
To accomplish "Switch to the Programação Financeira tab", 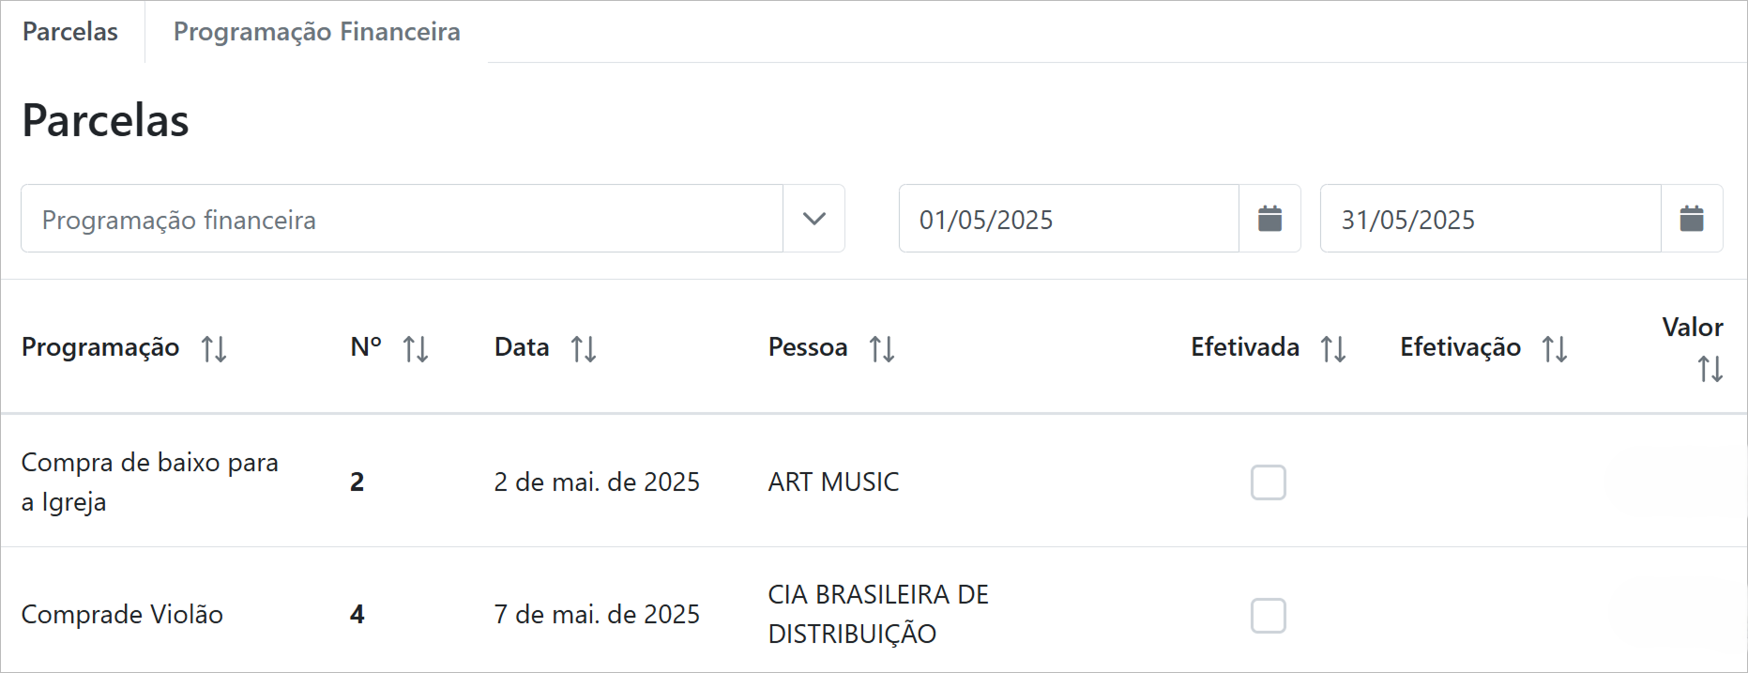I will tap(316, 32).
